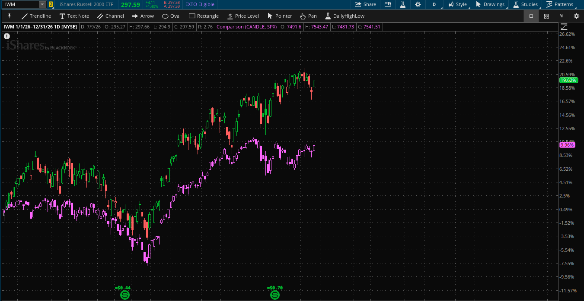Choose the Rectangle drawing tool
The image size is (584, 301).
(x=204, y=16)
